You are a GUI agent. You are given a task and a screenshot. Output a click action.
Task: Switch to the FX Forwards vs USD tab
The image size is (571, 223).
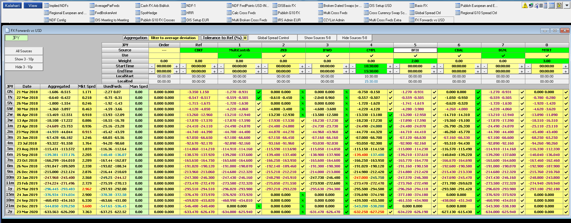[x=429, y=20]
